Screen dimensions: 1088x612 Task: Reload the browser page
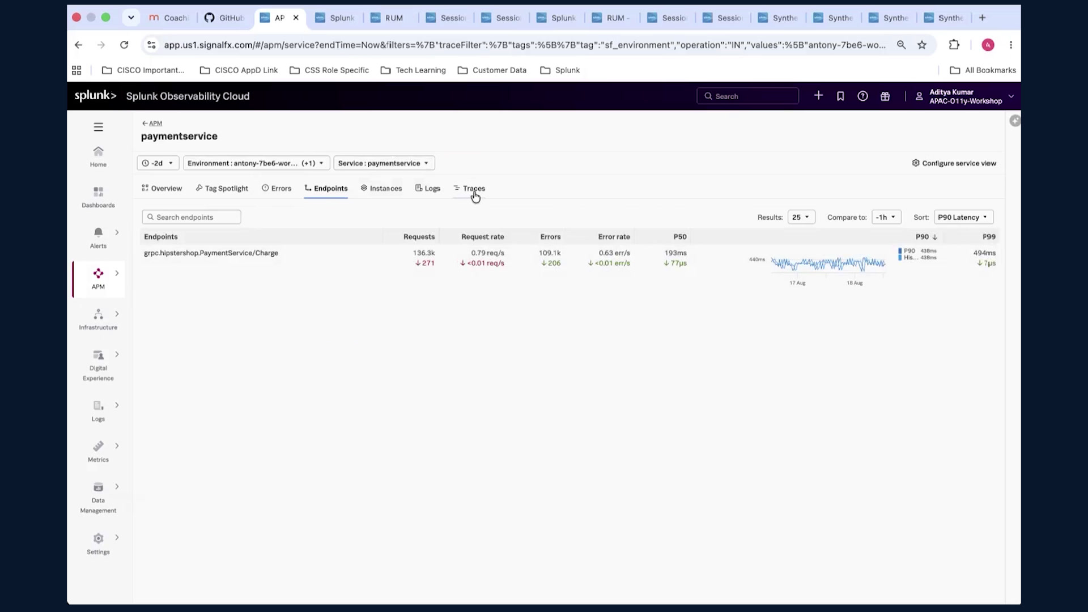124,45
